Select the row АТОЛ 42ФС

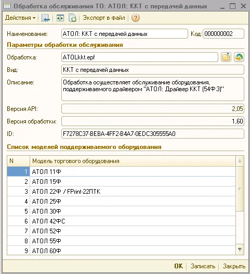121,221
